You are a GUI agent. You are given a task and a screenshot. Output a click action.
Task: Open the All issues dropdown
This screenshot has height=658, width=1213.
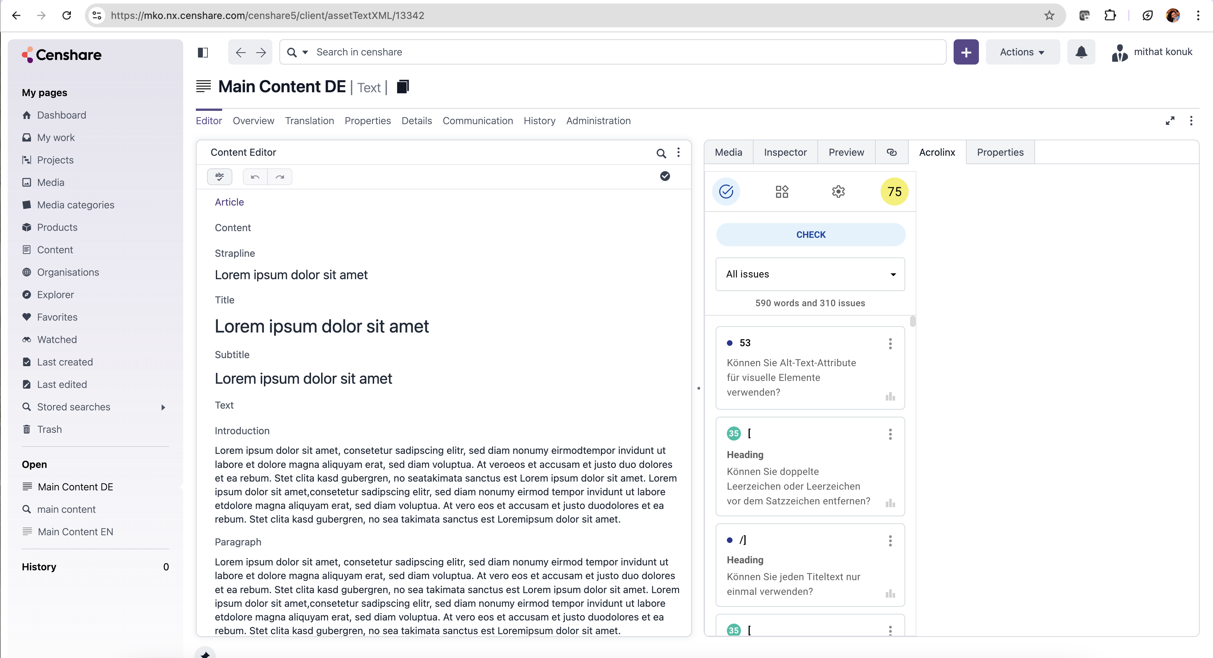pos(810,274)
